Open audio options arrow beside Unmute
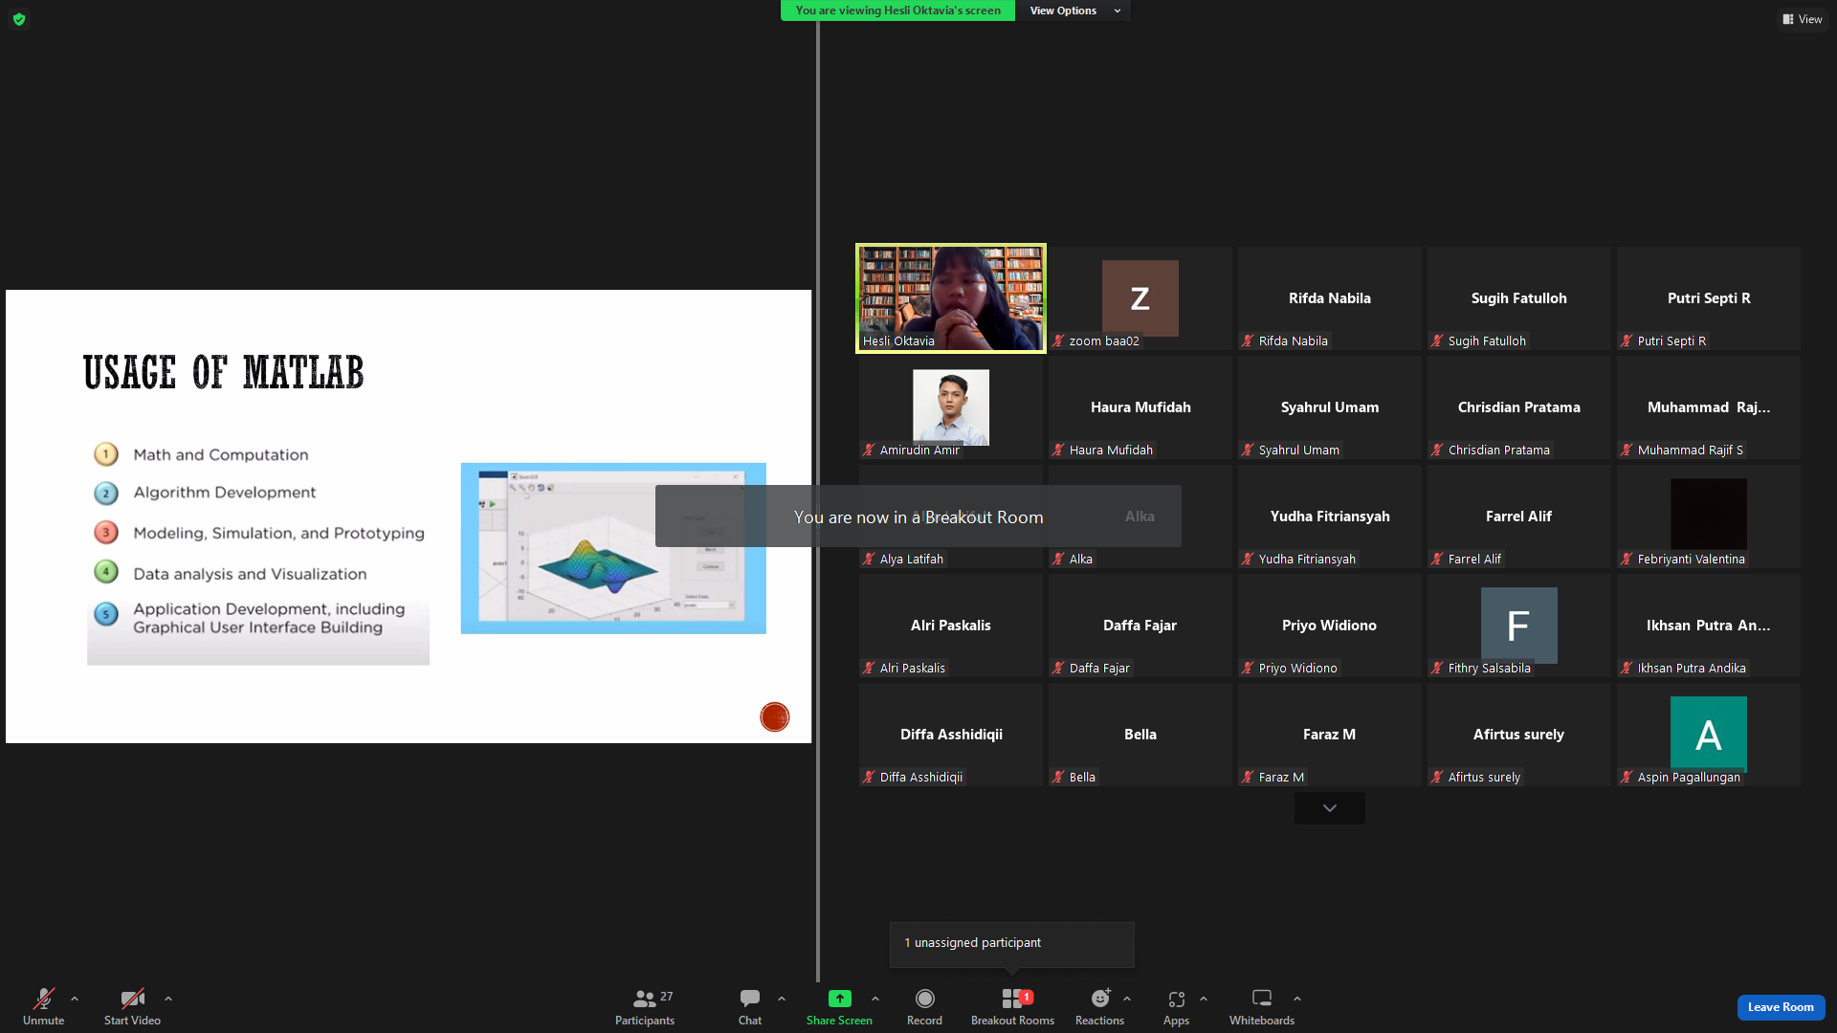Screen dimensions: 1837x1033 click(x=75, y=999)
